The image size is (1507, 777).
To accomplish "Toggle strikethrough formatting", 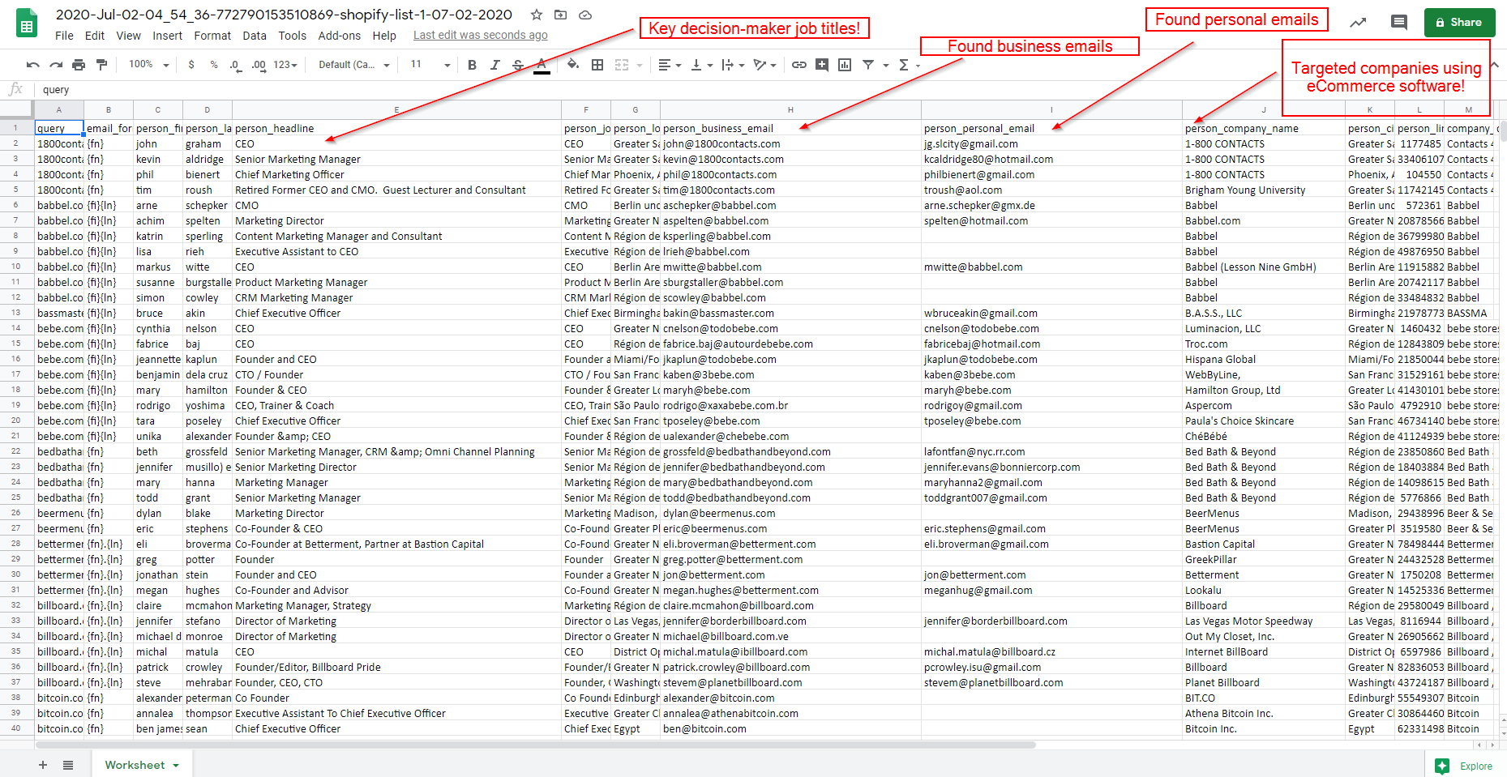I will pyautogui.click(x=517, y=65).
